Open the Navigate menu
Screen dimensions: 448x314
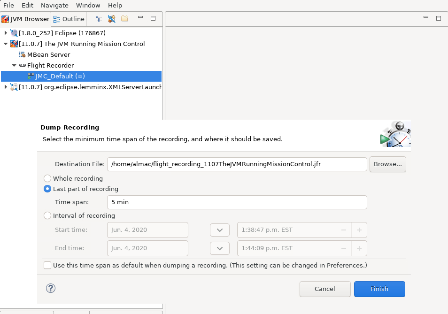click(54, 5)
